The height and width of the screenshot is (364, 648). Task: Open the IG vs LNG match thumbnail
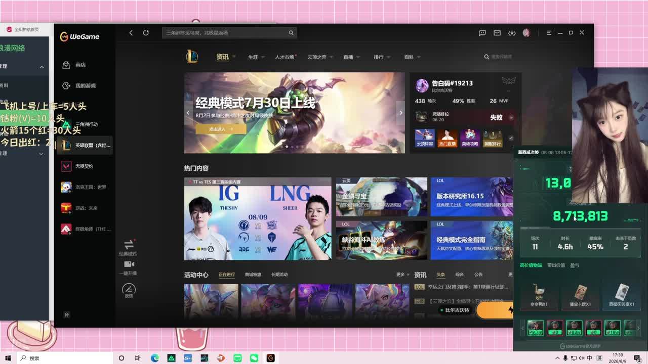(x=258, y=219)
